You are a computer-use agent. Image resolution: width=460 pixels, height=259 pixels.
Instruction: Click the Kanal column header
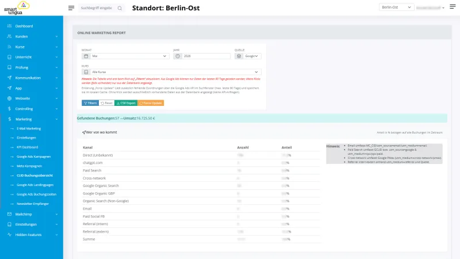tap(88, 147)
